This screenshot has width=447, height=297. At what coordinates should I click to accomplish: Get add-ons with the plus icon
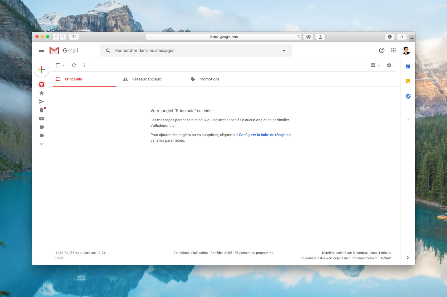tap(408, 120)
